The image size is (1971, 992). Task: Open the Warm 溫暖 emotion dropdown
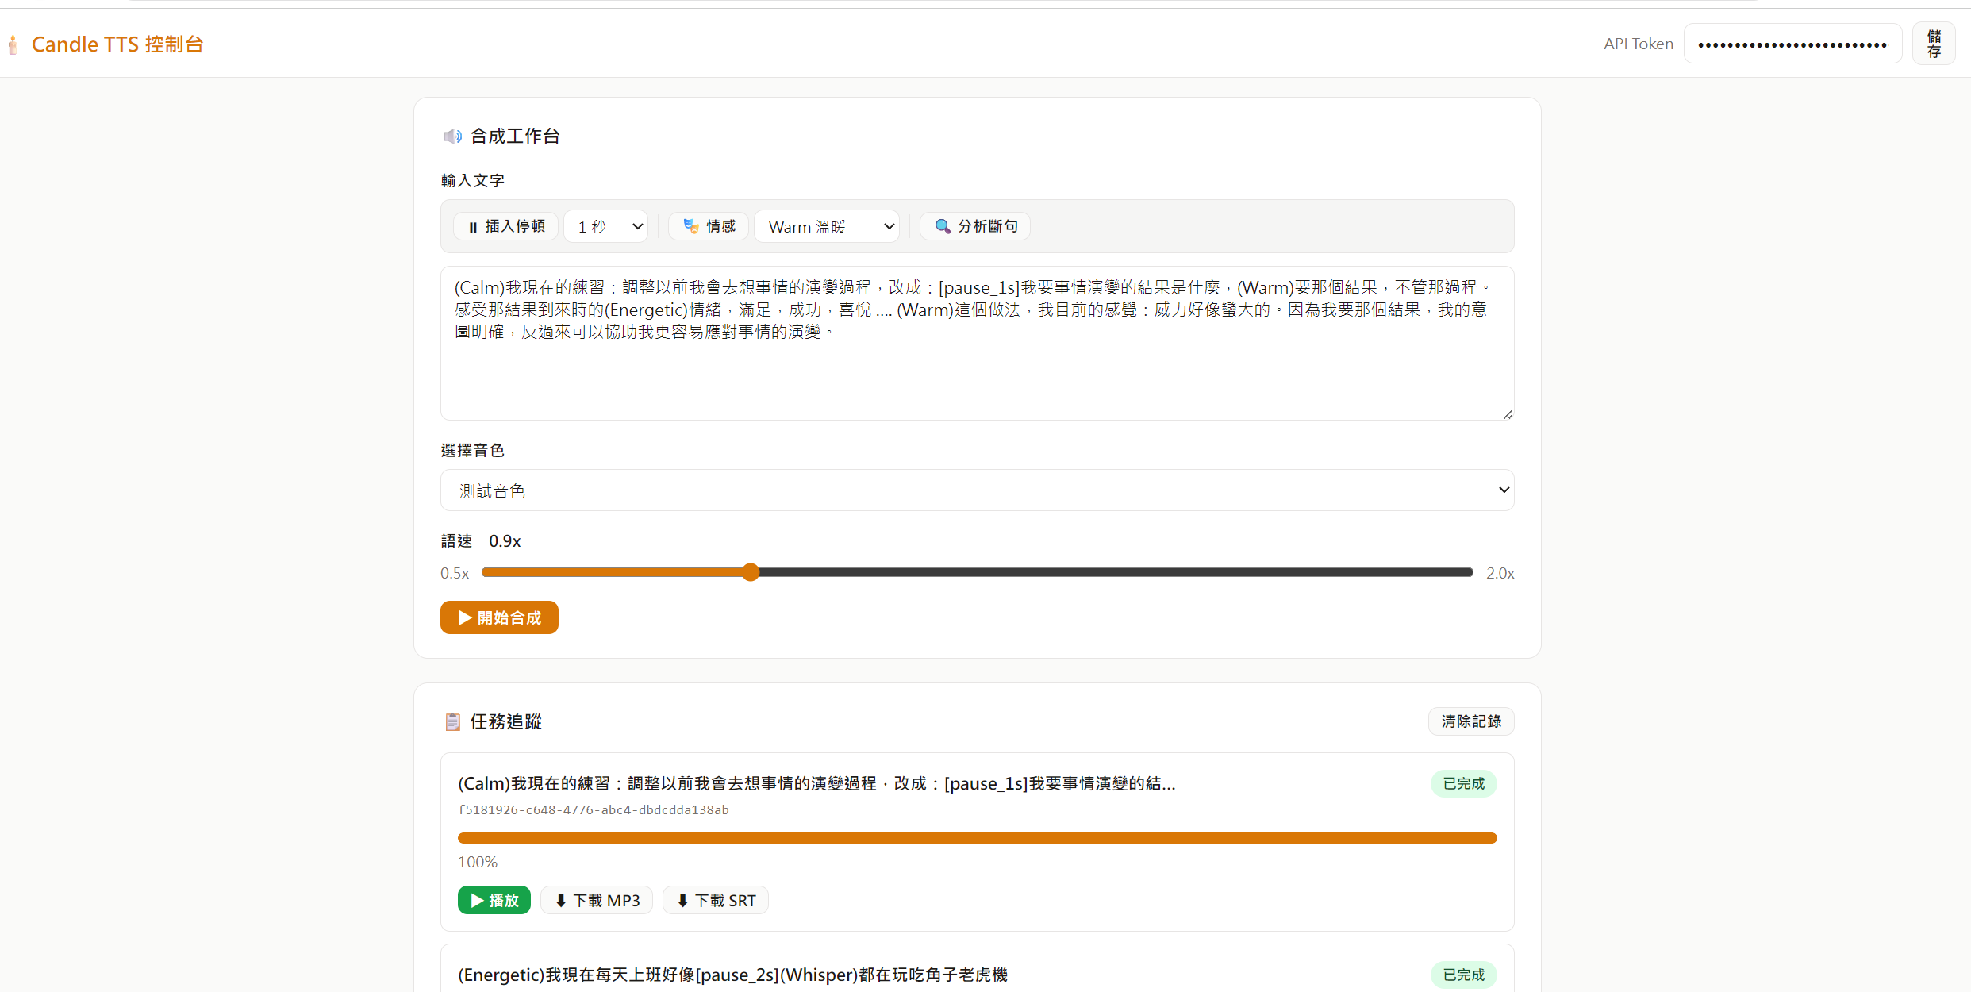tap(827, 226)
